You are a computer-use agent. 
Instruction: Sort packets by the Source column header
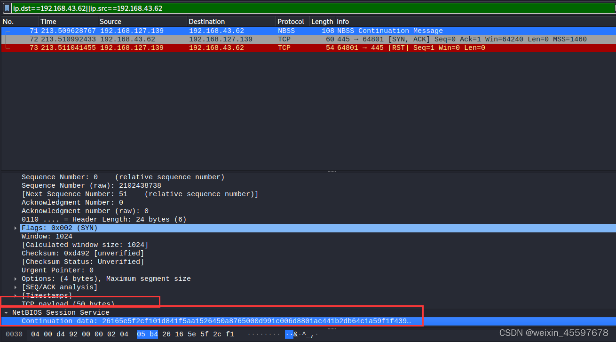pos(142,22)
